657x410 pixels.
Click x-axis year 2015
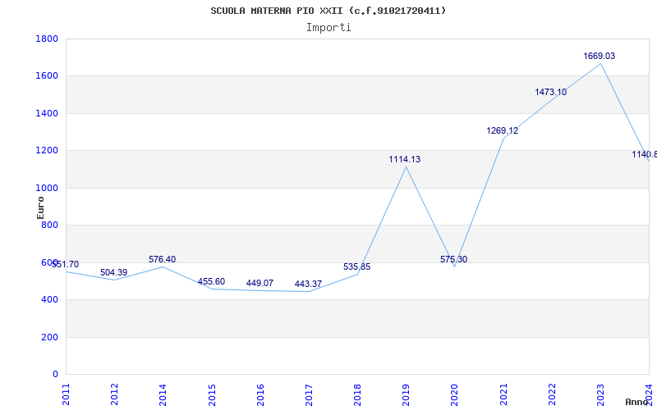coord(212,394)
